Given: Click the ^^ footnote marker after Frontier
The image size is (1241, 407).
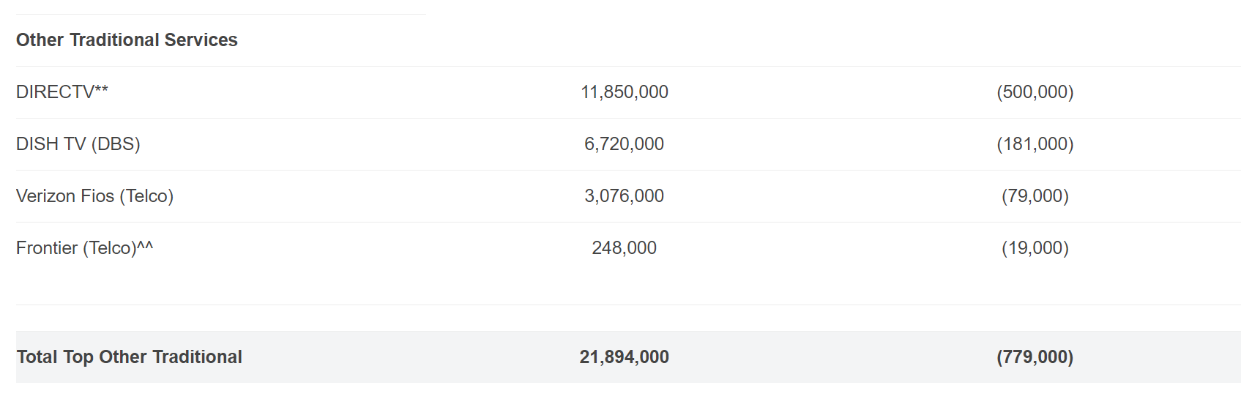Looking at the screenshot, I should point(145,246).
